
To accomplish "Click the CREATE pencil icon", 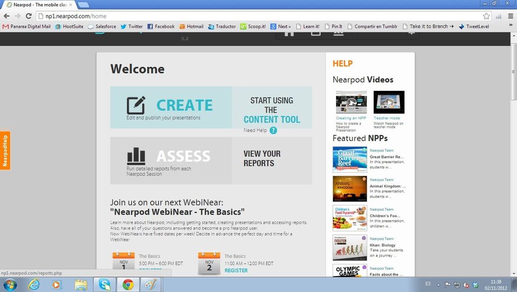I will (x=136, y=105).
